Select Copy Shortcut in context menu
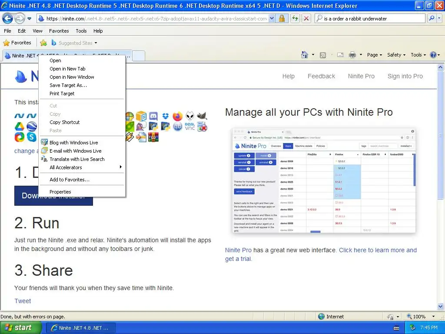This screenshot has height=334, width=445. [x=82, y=122]
